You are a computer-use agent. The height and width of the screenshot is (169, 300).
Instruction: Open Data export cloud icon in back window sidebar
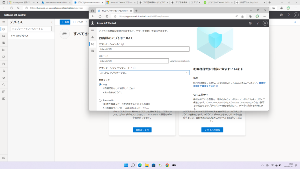4,78
